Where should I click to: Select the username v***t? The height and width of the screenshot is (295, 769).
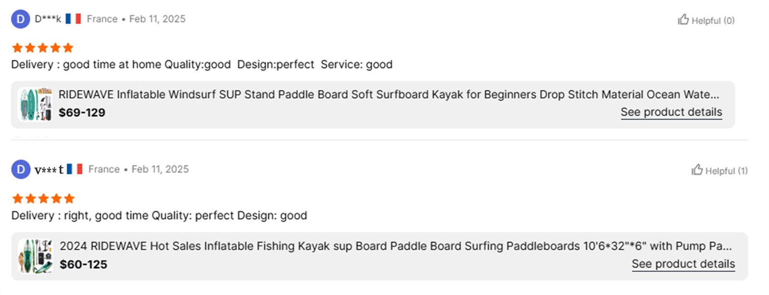pyautogui.click(x=49, y=170)
